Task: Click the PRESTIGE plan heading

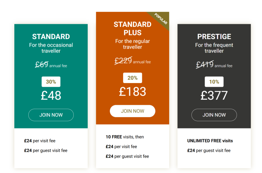Action: (x=214, y=37)
